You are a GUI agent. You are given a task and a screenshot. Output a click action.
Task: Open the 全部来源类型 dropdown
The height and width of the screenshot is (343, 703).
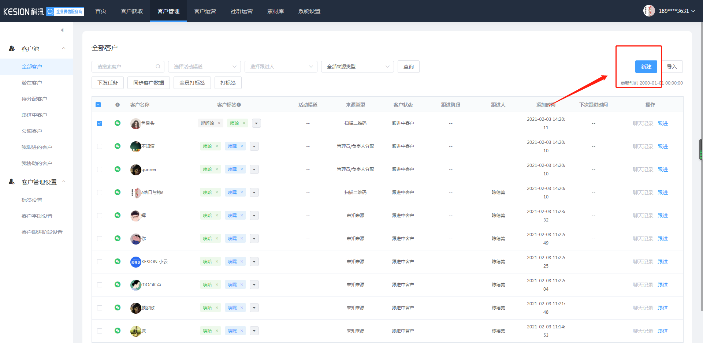click(357, 67)
